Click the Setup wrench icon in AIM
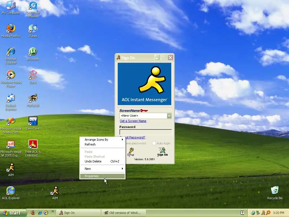The width and height of the screenshot is (289, 217). coord(131,152)
